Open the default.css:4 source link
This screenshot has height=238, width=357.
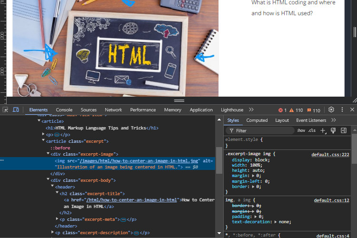(333, 236)
